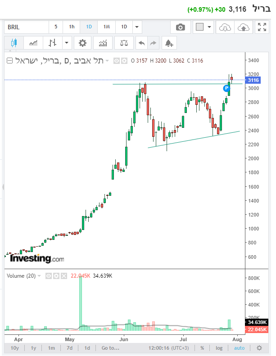Select the 1M interval

click(107, 27)
